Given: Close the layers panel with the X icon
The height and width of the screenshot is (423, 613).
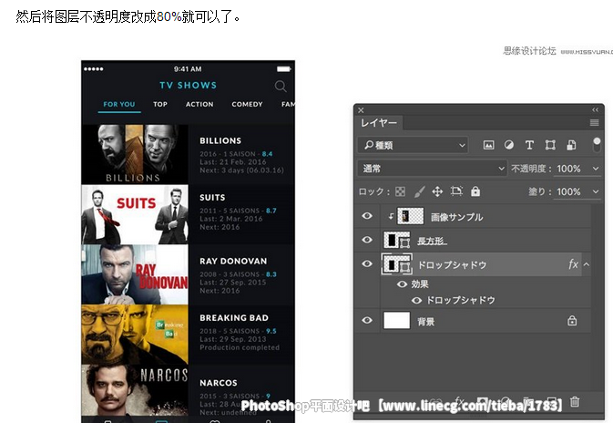Looking at the screenshot, I should point(361,110).
